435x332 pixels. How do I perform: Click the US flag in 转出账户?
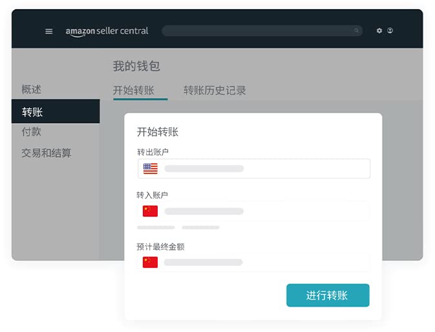pos(150,168)
